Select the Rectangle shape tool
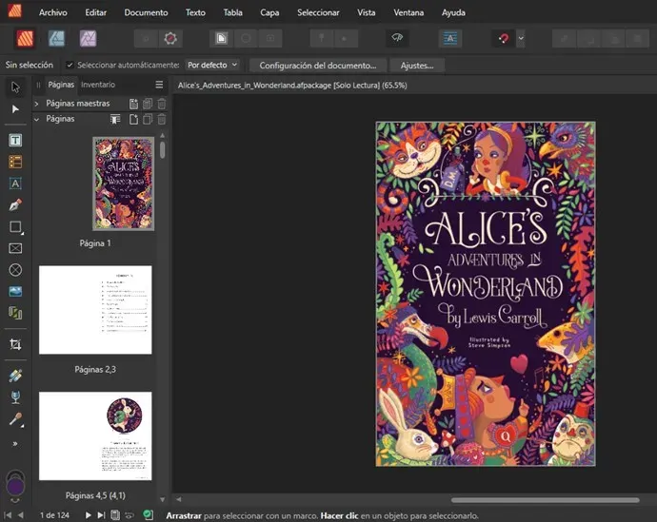This screenshot has height=522, width=657. (15, 226)
